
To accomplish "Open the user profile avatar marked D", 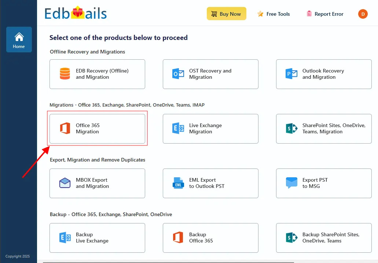I will click(x=363, y=14).
